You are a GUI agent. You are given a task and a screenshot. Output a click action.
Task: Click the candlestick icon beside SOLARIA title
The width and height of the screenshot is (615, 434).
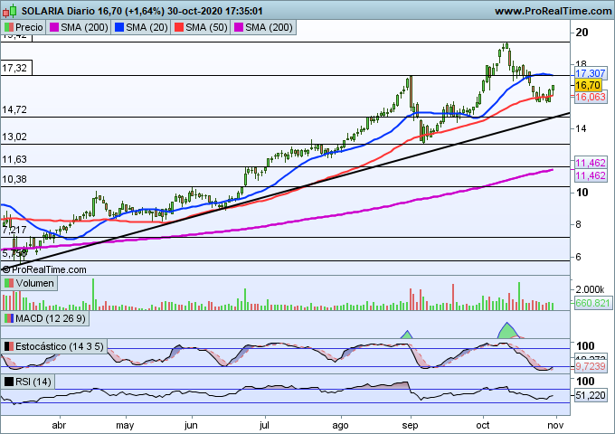(9, 11)
